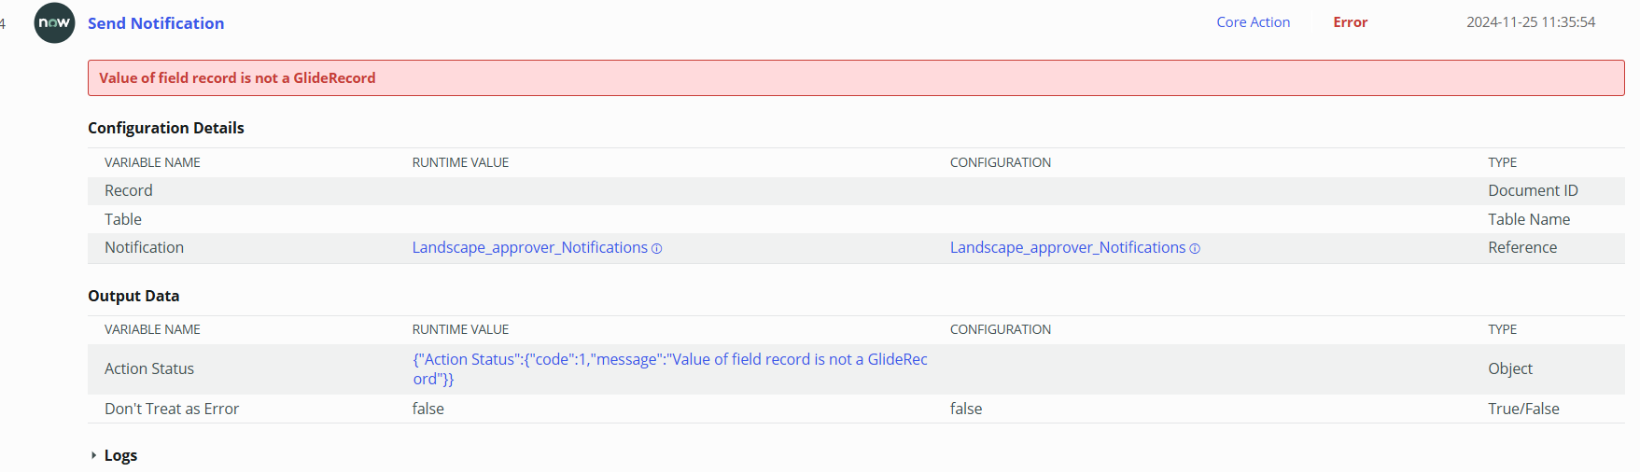The width and height of the screenshot is (1640, 472).
Task: Open the Send Notification action title
Action: click(x=156, y=23)
